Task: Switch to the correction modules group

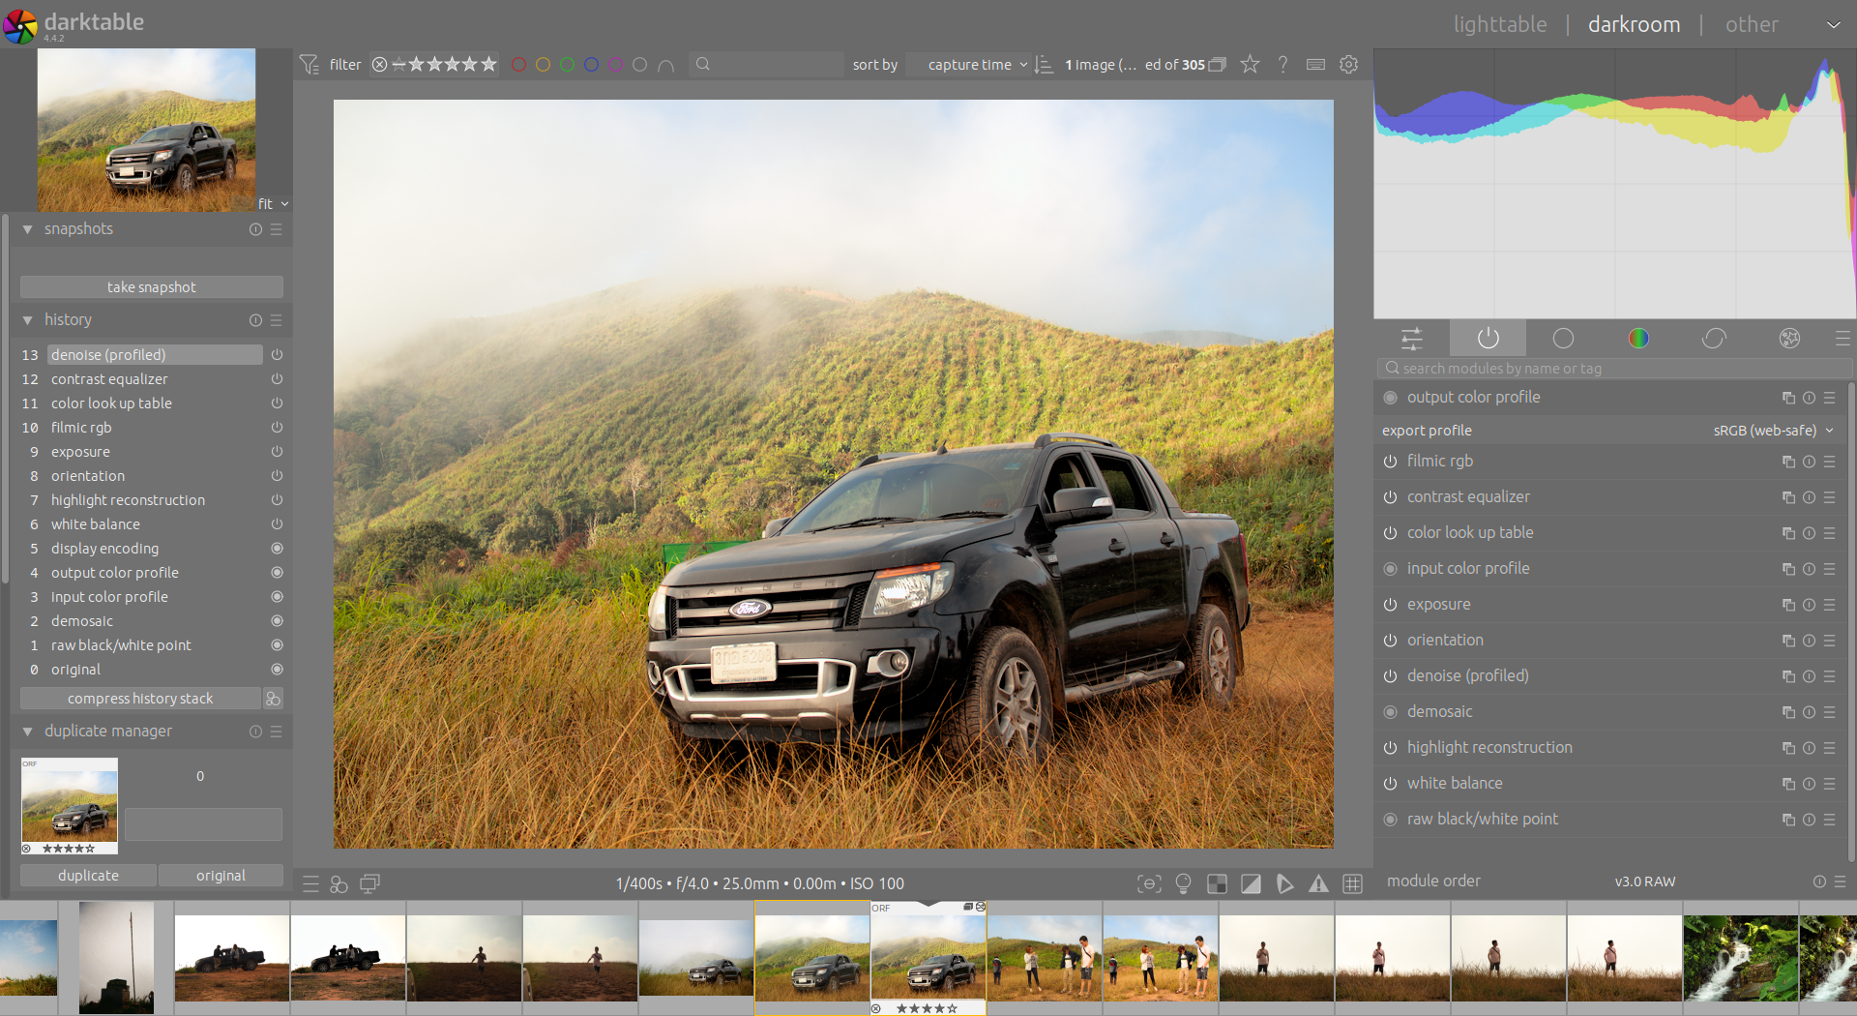Action: pyautogui.click(x=1715, y=338)
